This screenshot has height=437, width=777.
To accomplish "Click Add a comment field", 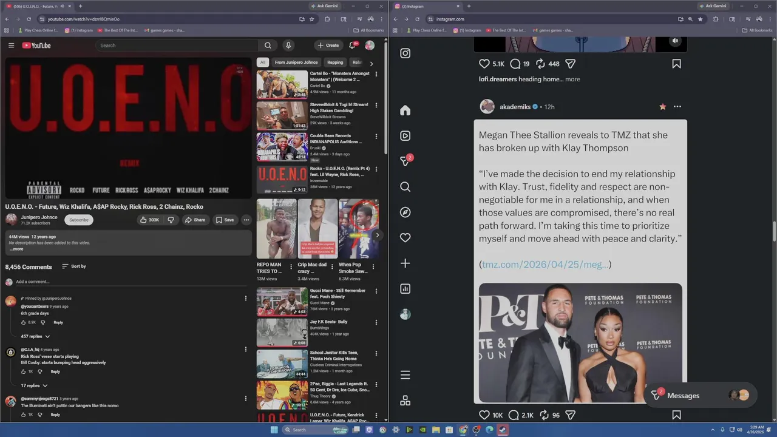I will (131, 282).
